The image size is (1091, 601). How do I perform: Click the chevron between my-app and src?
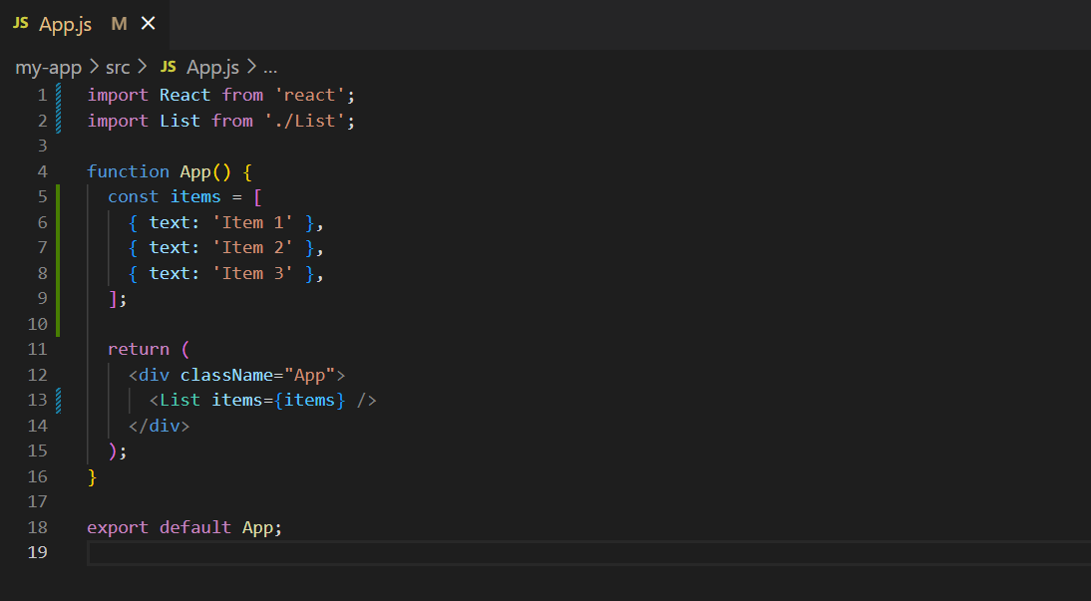coord(90,67)
